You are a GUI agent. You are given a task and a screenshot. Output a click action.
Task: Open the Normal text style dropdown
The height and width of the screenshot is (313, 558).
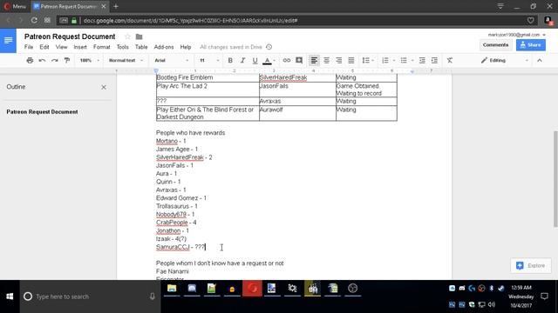point(126,60)
